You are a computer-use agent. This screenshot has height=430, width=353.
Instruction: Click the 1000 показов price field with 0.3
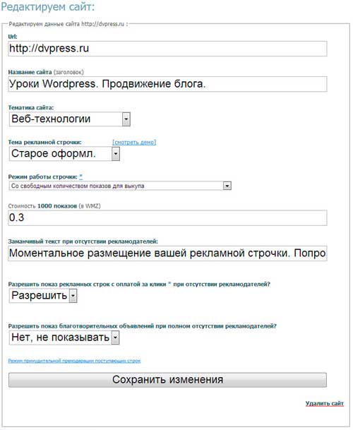pos(167,217)
